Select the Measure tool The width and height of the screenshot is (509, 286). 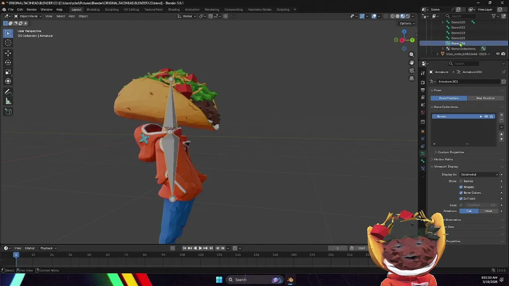point(8,101)
